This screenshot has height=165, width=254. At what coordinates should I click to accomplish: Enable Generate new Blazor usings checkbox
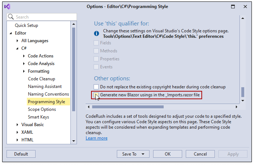pyautogui.click(x=96, y=95)
